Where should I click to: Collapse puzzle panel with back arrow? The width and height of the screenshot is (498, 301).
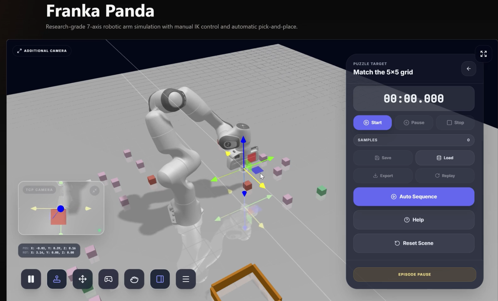(469, 69)
